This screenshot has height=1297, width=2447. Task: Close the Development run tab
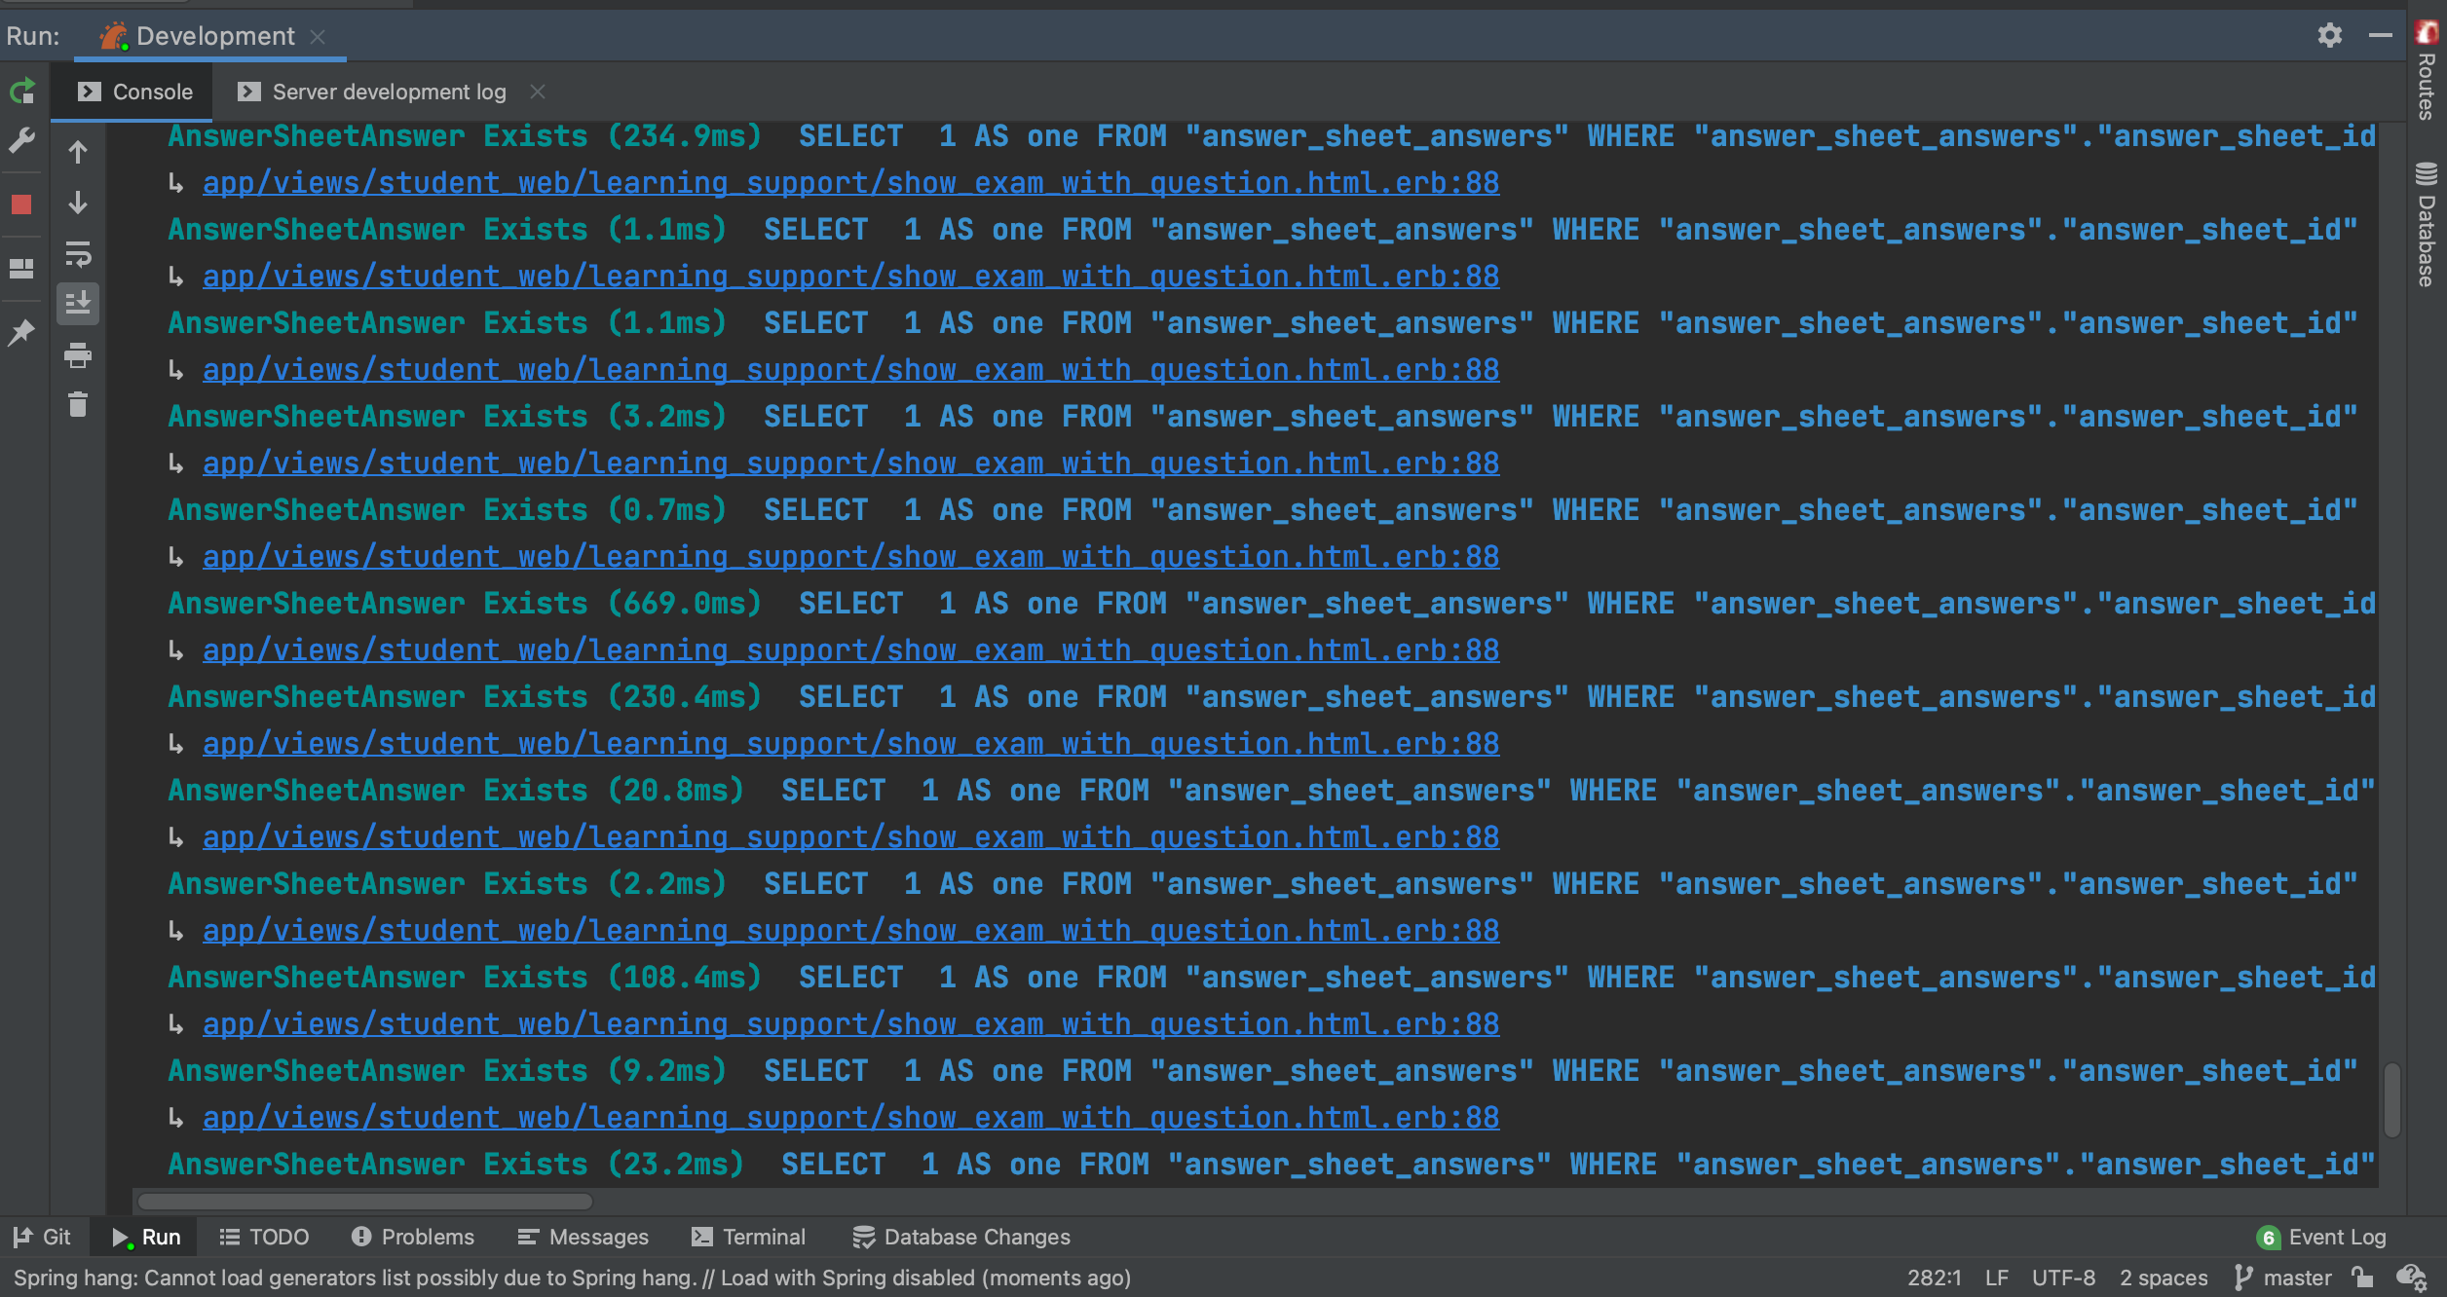coord(318,36)
